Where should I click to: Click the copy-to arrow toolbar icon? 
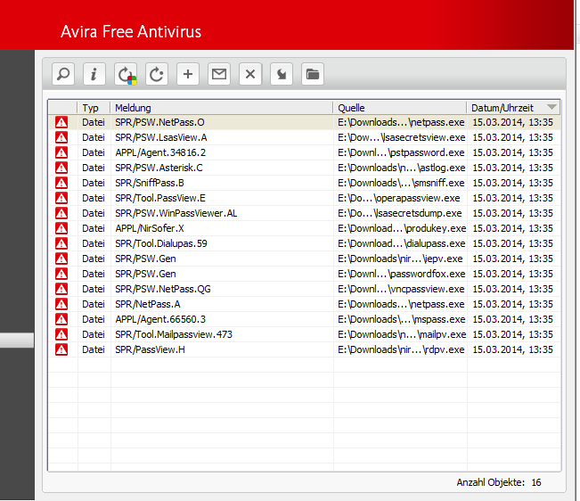click(282, 74)
